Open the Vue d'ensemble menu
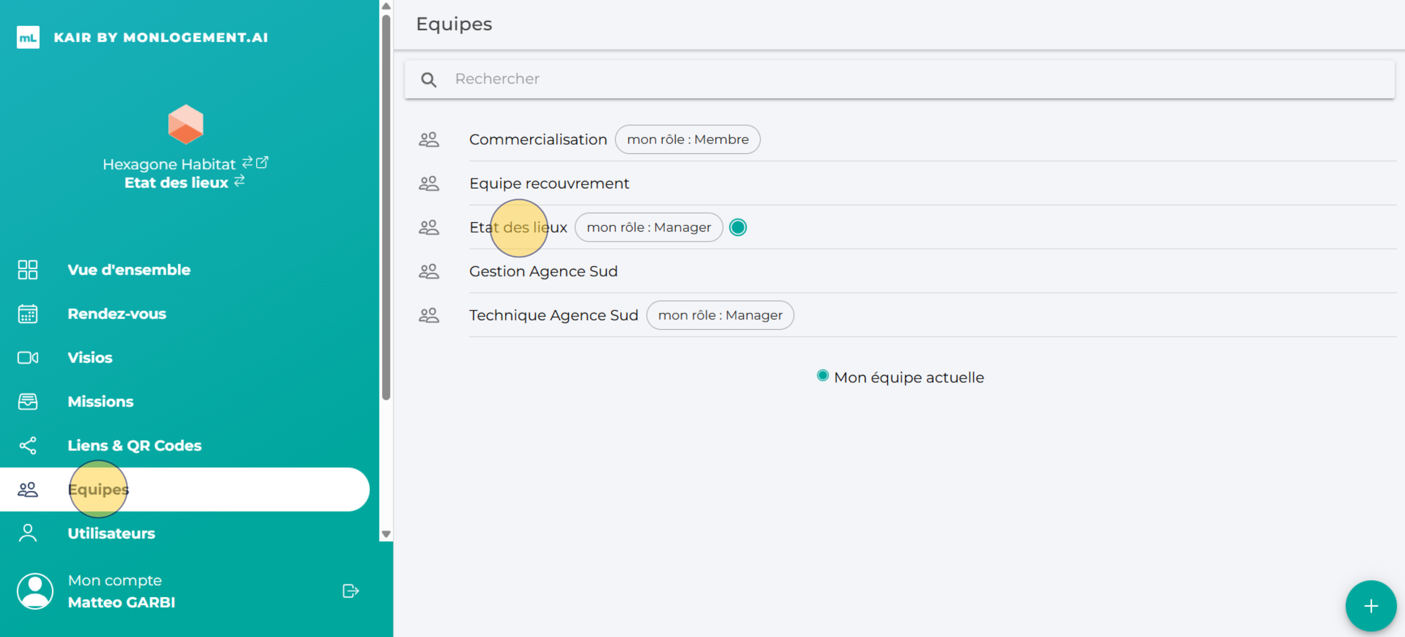The image size is (1405, 637). click(129, 269)
